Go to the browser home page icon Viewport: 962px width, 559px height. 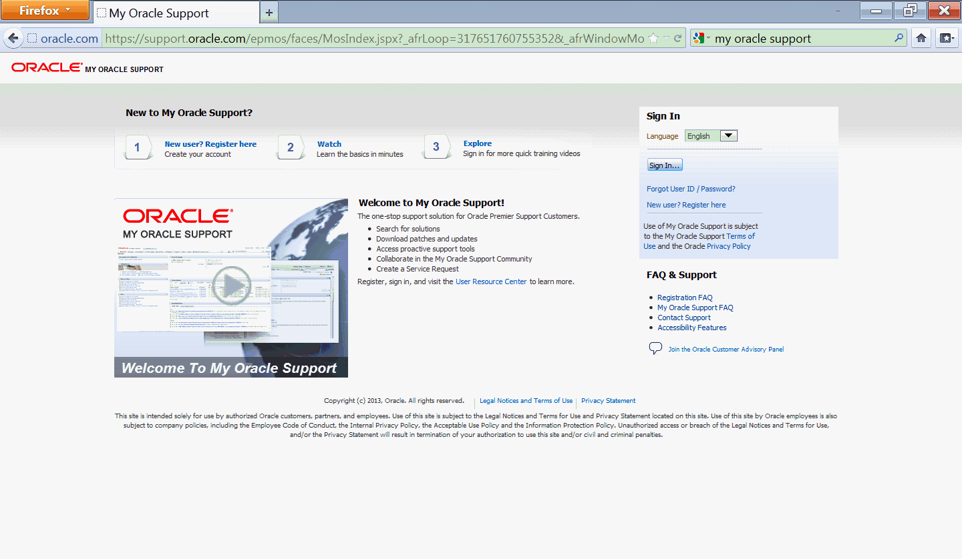tap(921, 38)
